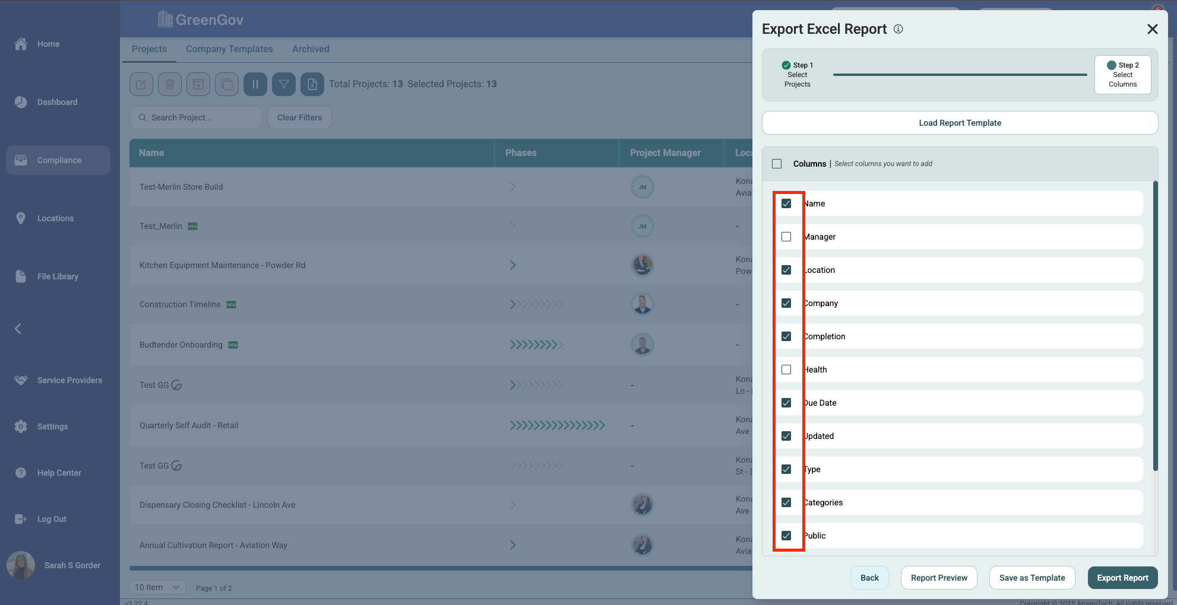Open the File Library icon
1177x605 pixels.
coord(21,276)
